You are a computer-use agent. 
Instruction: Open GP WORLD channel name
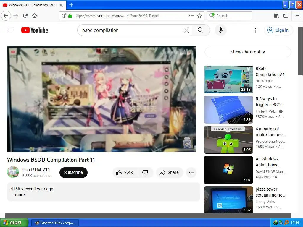coord(264,81)
